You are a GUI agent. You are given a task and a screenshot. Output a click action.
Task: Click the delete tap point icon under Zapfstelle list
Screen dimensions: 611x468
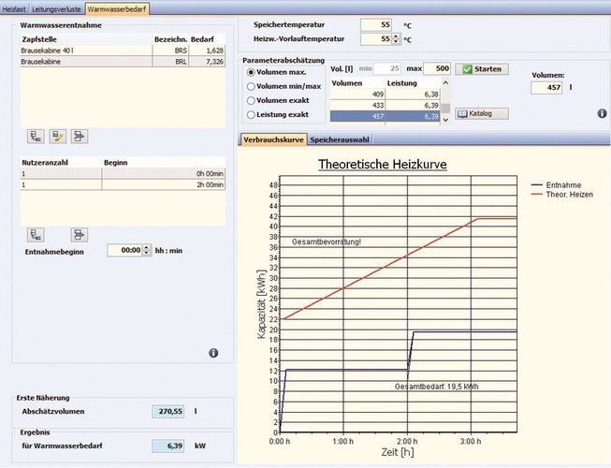pyautogui.click(x=79, y=137)
